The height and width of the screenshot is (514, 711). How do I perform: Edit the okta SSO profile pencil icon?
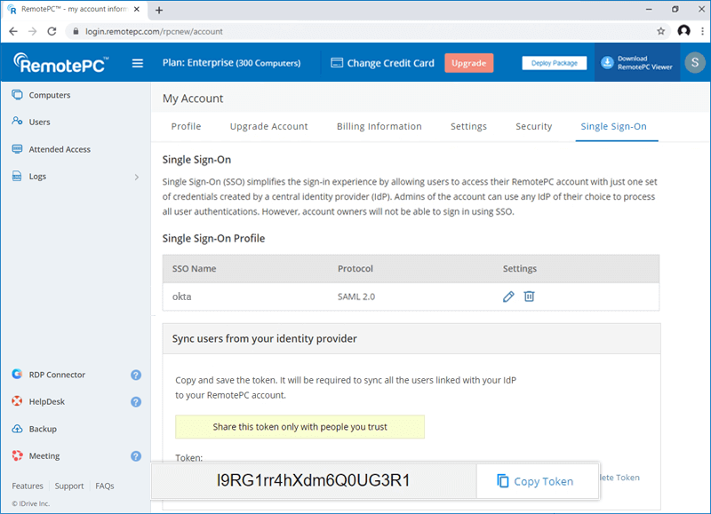(508, 297)
